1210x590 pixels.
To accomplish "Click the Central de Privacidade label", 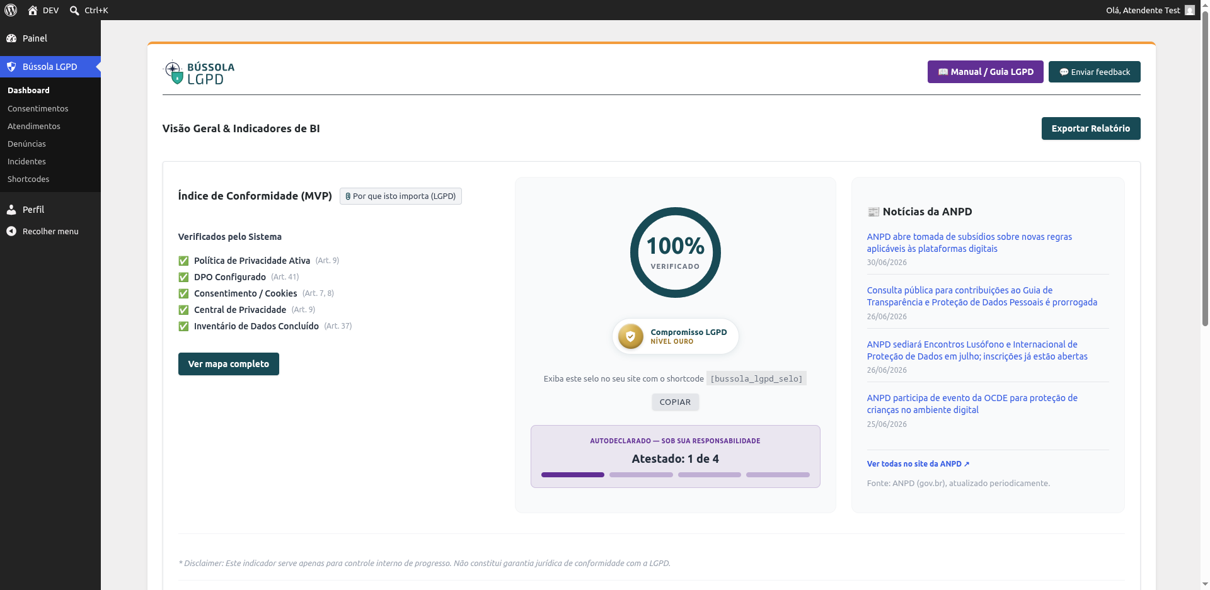I will [x=240, y=310].
